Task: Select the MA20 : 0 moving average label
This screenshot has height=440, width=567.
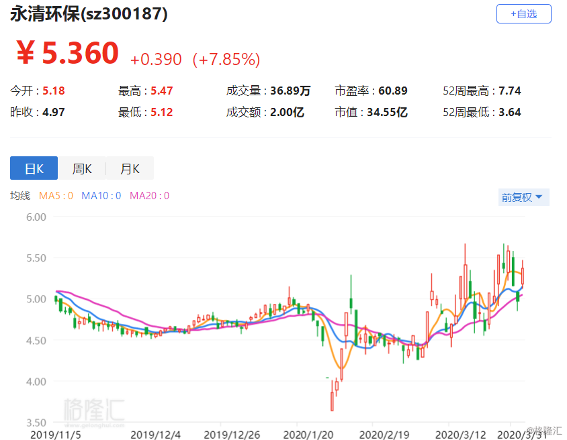Action: click(x=149, y=196)
